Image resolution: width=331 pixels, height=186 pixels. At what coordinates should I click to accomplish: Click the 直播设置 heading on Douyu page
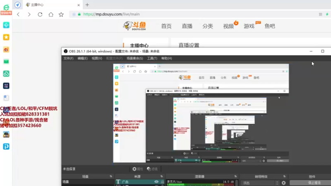pyautogui.click(x=189, y=45)
